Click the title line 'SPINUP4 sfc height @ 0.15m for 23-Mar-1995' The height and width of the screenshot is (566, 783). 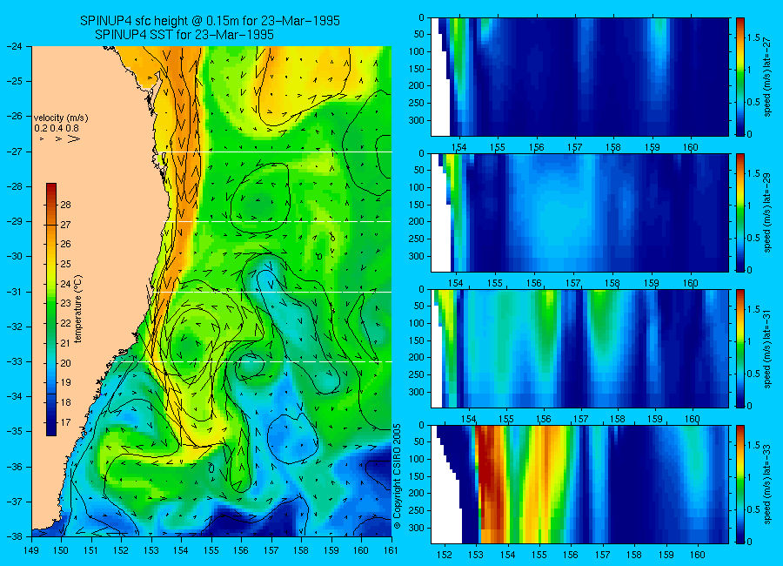pyautogui.click(x=210, y=21)
